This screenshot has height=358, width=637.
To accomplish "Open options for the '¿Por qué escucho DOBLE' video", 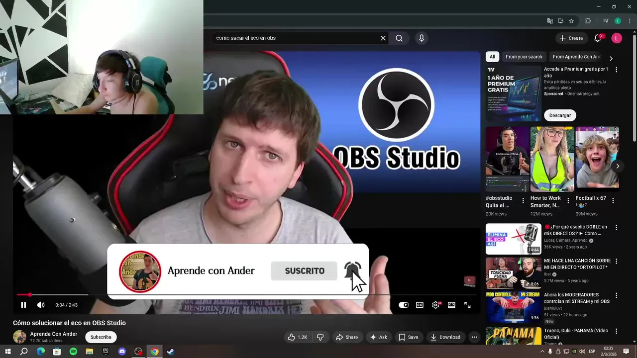I will click(x=616, y=227).
